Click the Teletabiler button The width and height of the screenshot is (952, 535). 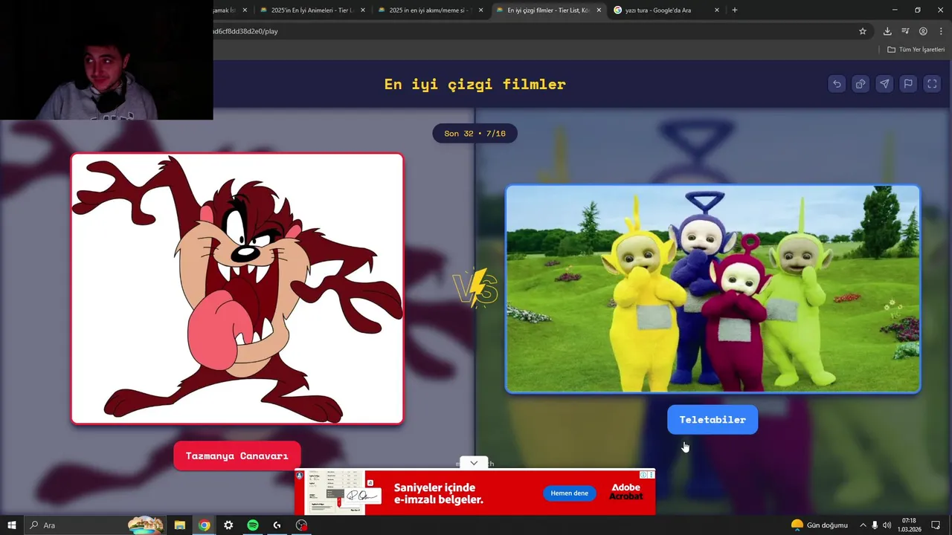[x=713, y=420]
